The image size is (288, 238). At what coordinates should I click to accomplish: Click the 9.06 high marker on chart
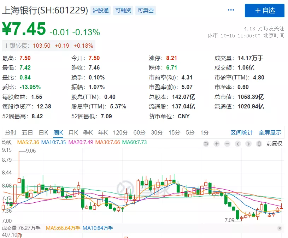[x=31, y=151]
